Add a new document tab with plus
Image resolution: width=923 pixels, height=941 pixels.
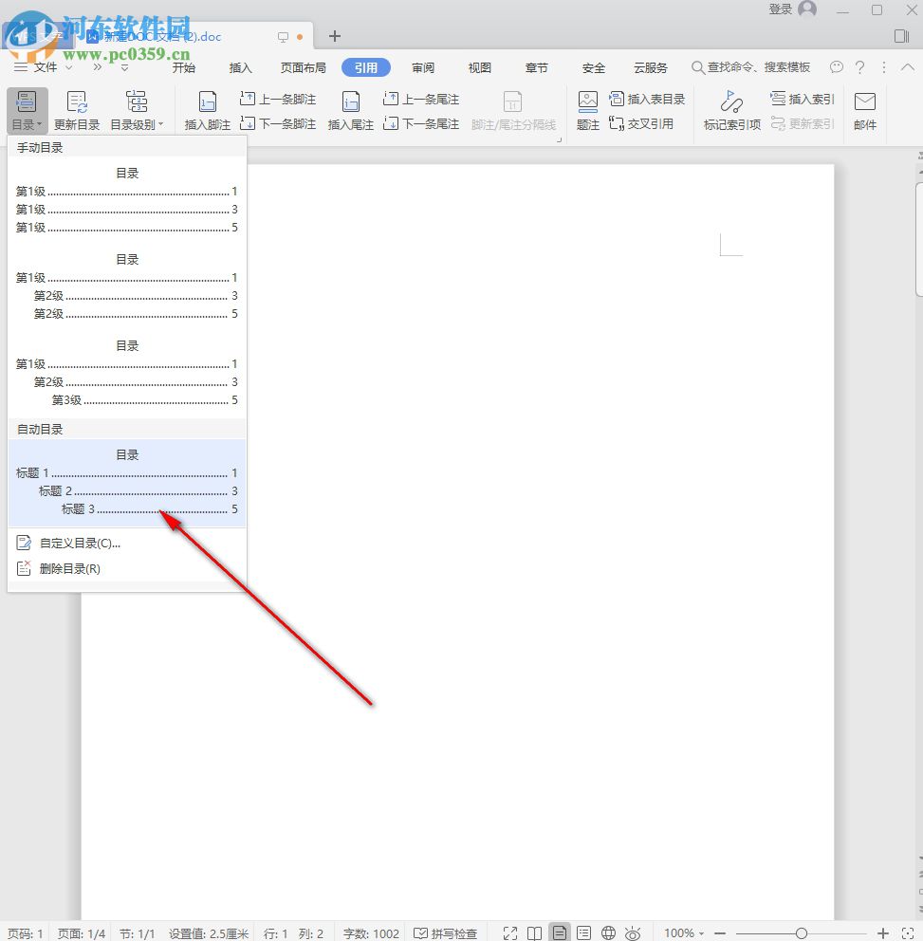[x=334, y=36]
